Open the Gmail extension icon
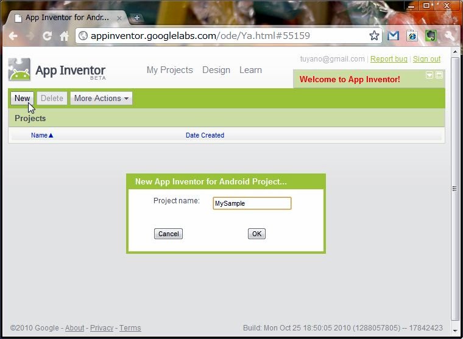 pyautogui.click(x=394, y=36)
